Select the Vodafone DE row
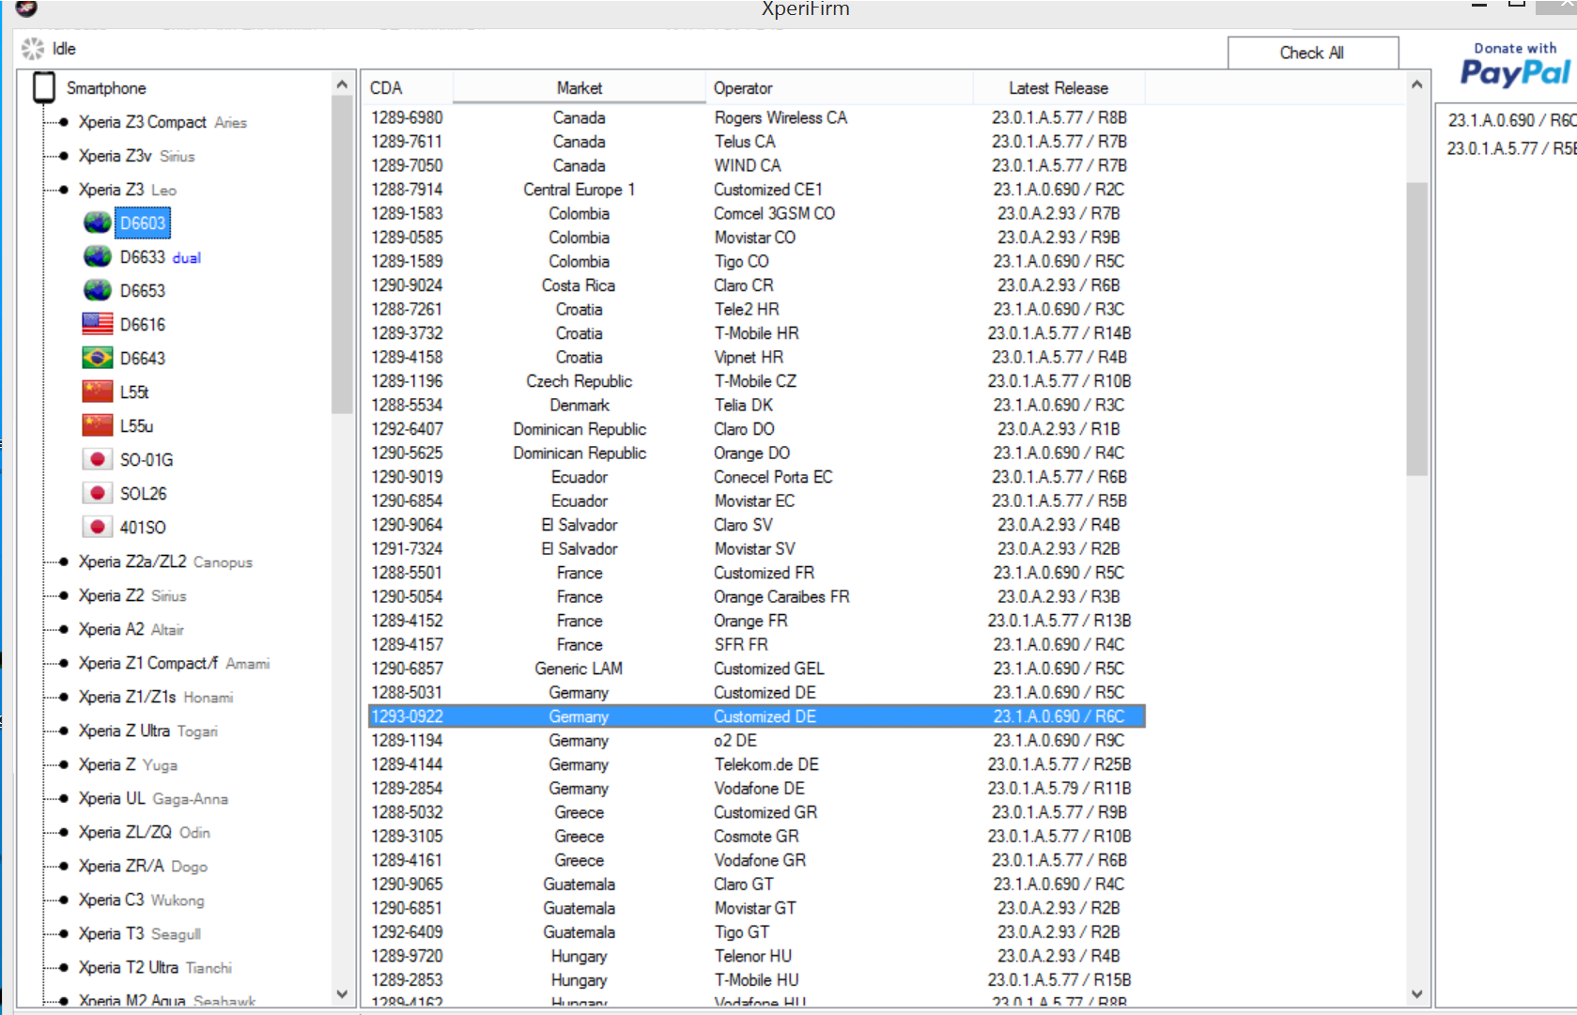This screenshot has width=1577, height=1015. tap(756, 788)
